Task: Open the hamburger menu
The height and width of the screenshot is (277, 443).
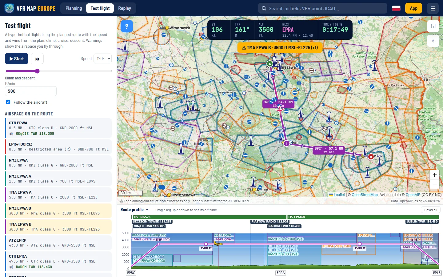Action: tap(433, 8)
